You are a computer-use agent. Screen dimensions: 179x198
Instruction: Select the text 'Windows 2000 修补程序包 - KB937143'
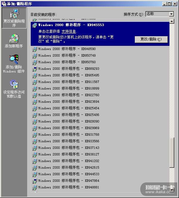pyautogui.click(x=69, y=148)
